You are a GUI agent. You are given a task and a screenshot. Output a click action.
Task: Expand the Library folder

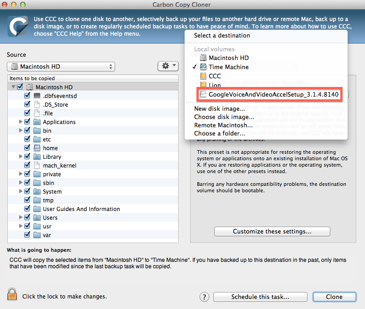tap(21, 156)
